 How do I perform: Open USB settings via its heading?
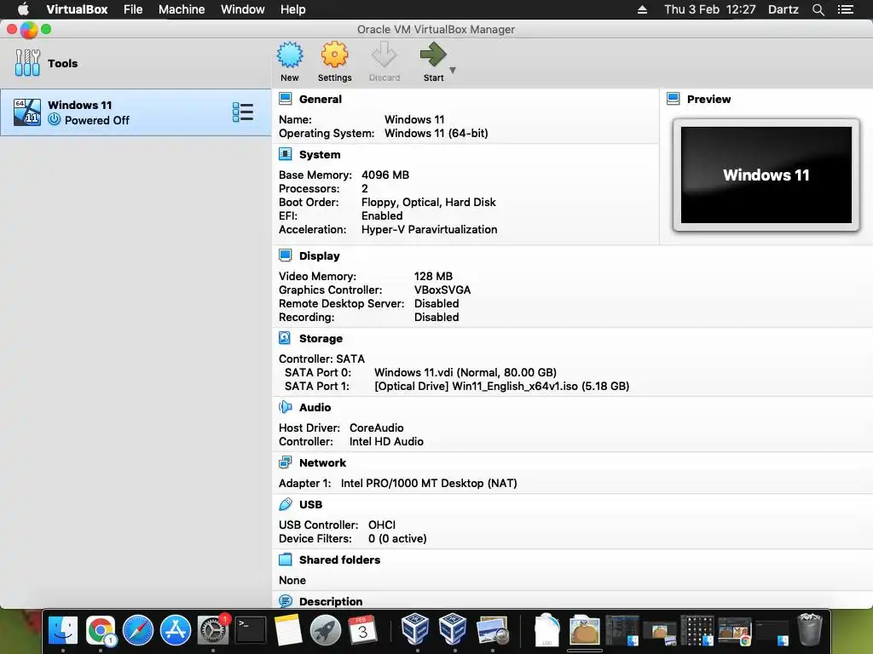pyautogui.click(x=310, y=504)
